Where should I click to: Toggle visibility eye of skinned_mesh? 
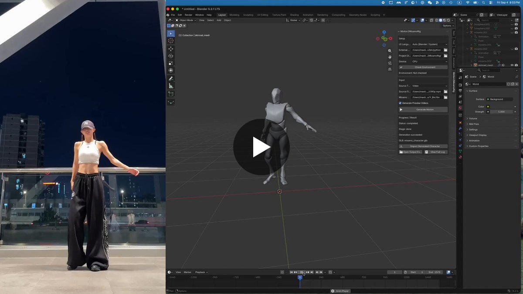tap(512, 65)
